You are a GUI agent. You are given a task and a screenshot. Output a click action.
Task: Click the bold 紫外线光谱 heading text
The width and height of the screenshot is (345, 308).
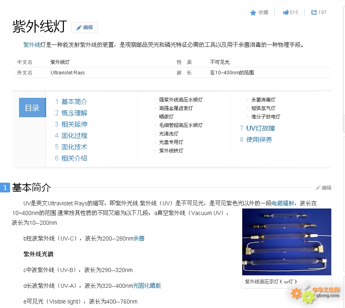(x=38, y=254)
